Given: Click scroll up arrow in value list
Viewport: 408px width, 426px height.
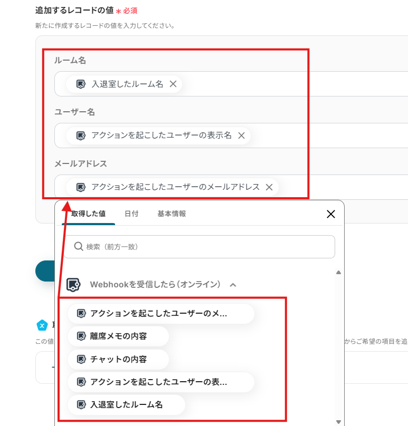Looking at the screenshot, I should pos(338,272).
